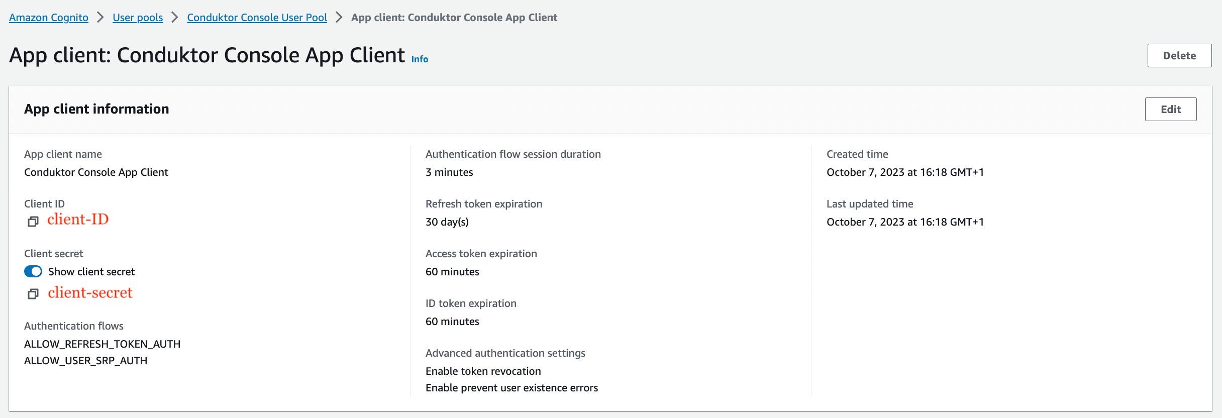The height and width of the screenshot is (418, 1222).
Task: Copy the Client ID value
Action: 33,222
